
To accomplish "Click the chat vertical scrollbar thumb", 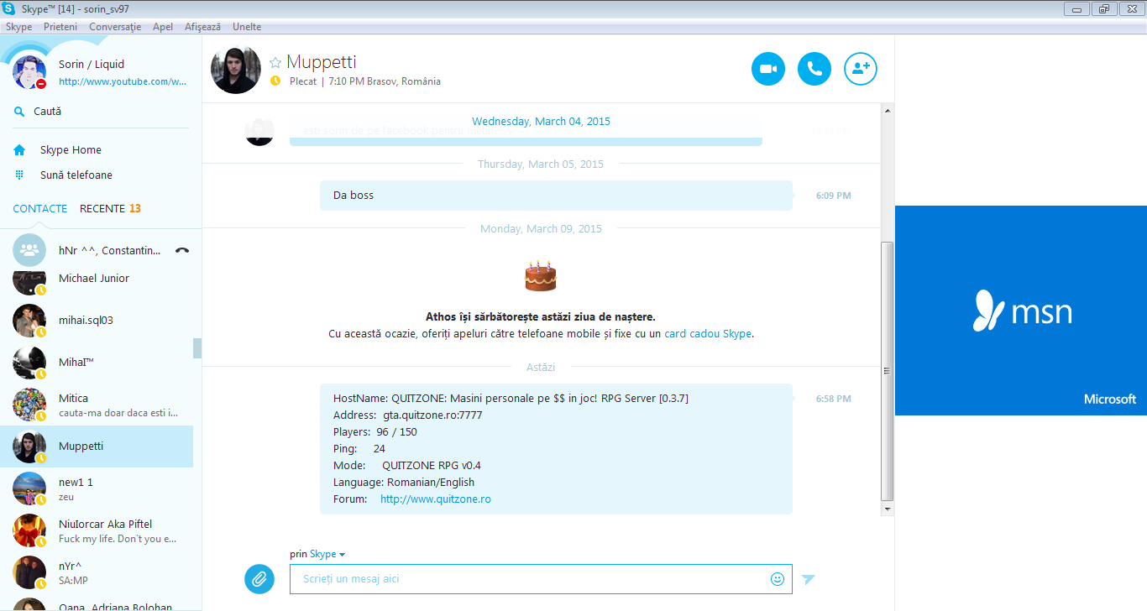I will tap(887, 371).
